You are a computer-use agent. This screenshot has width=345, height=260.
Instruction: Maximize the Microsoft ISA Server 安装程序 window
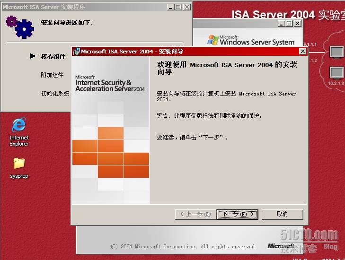click(x=178, y=7)
